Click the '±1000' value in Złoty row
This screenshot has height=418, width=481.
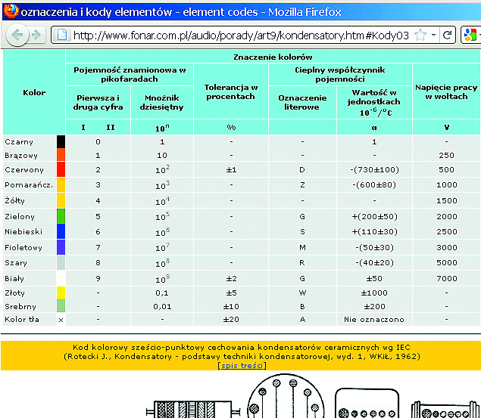click(374, 293)
